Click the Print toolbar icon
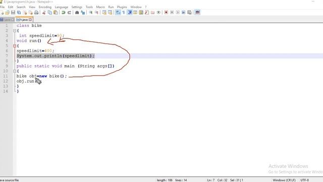Image resolution: width=323 pixels, height=182 pixels. [x=36, y=13]
